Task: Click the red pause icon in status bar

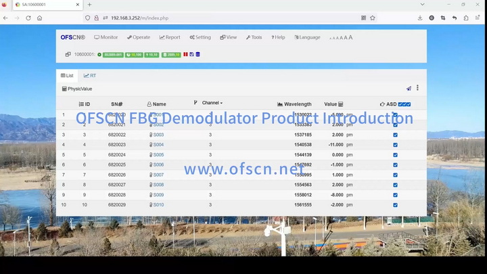Action: pos(185,54)
